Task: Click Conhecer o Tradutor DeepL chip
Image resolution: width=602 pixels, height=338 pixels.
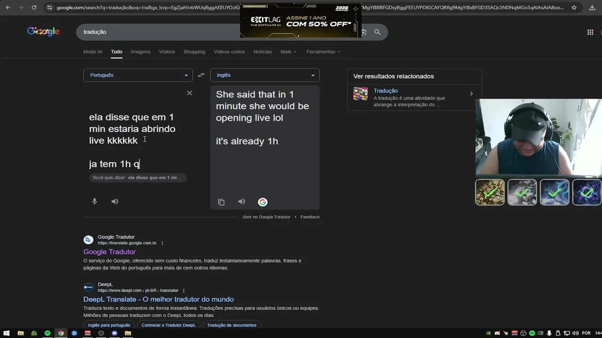Action: (168, 325)
